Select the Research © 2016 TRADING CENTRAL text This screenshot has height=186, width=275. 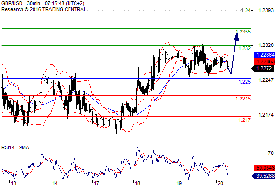click(44, 9)
